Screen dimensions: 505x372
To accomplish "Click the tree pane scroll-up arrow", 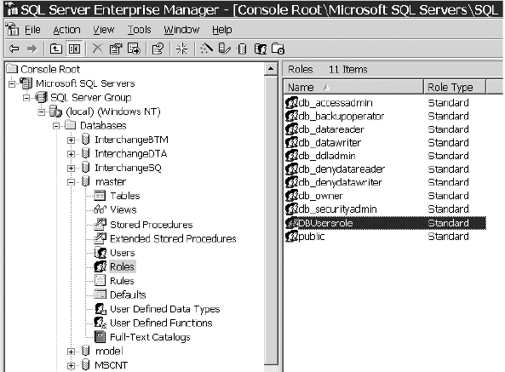I will pos(271,69).
